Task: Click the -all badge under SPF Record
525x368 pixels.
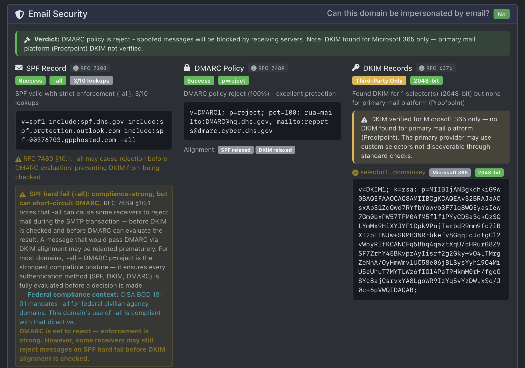Action: coord(58,81)
